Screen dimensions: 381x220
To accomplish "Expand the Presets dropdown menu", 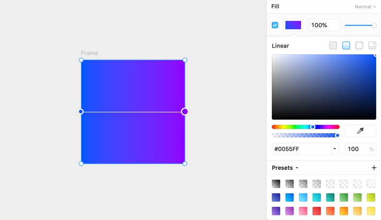I will tap(285, 168).
